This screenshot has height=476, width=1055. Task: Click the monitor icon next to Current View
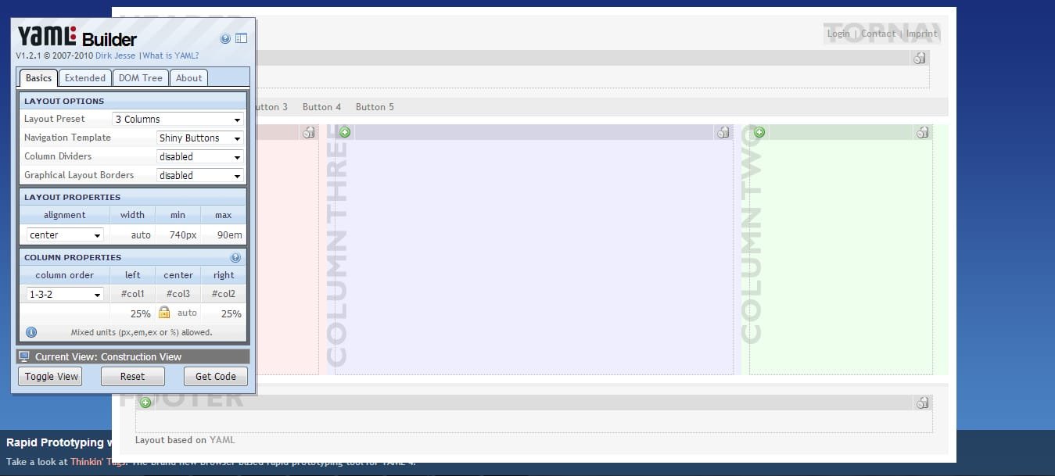(x=24, y=356)
